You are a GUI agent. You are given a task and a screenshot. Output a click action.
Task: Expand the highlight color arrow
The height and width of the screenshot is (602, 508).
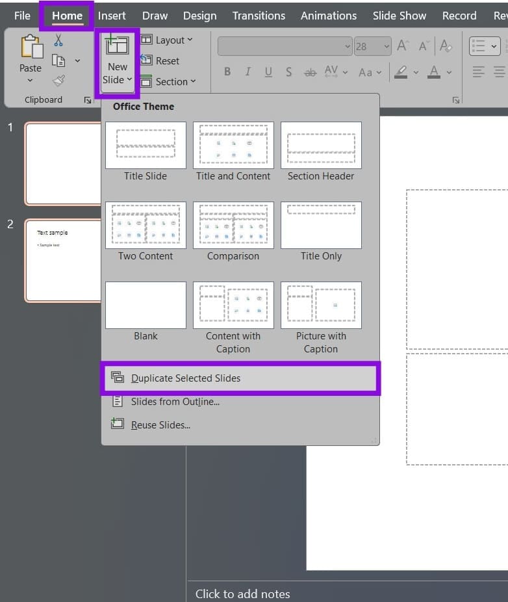click(416, 72)
